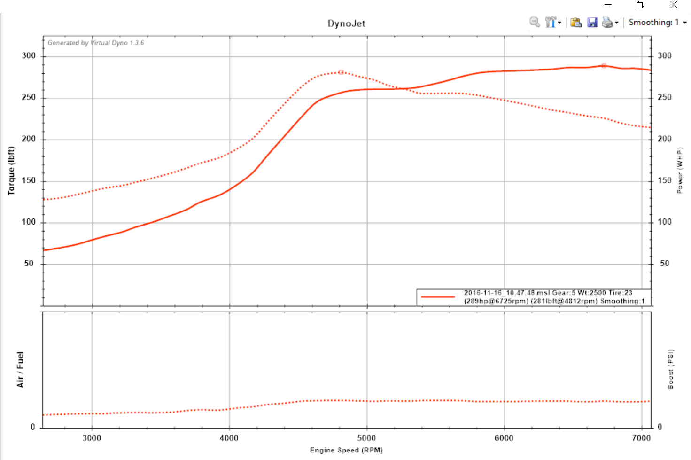Image resolution: width=691 pixels, height=460 pixels.
Task: Restore down the Virtual Dyno window
Action: point(640,5)
